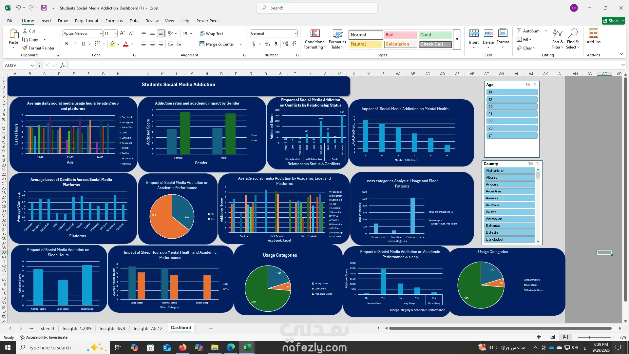Open the Page Layout ribbon tab
Screen dimensions: 629x354
click(x=86, y=21)
